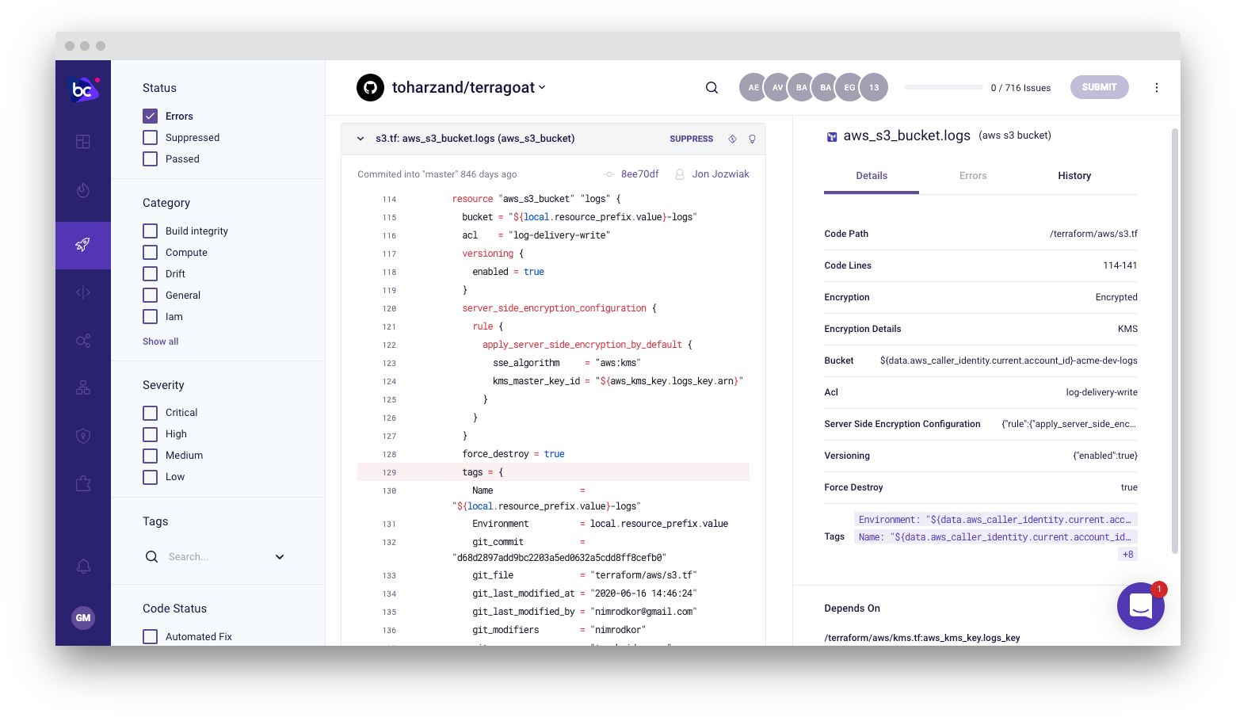This screenshot has height=725, width=1236.
Task: Click the GitHub repository logo icon
Action: [370, 87]
